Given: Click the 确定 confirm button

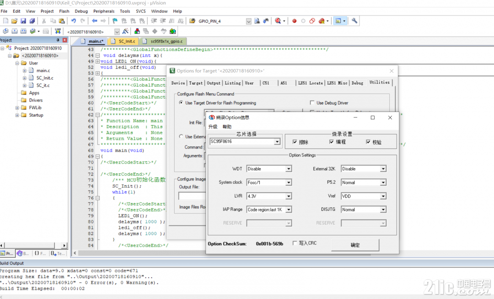Looking at the screenshot, I should coord(355,245).
